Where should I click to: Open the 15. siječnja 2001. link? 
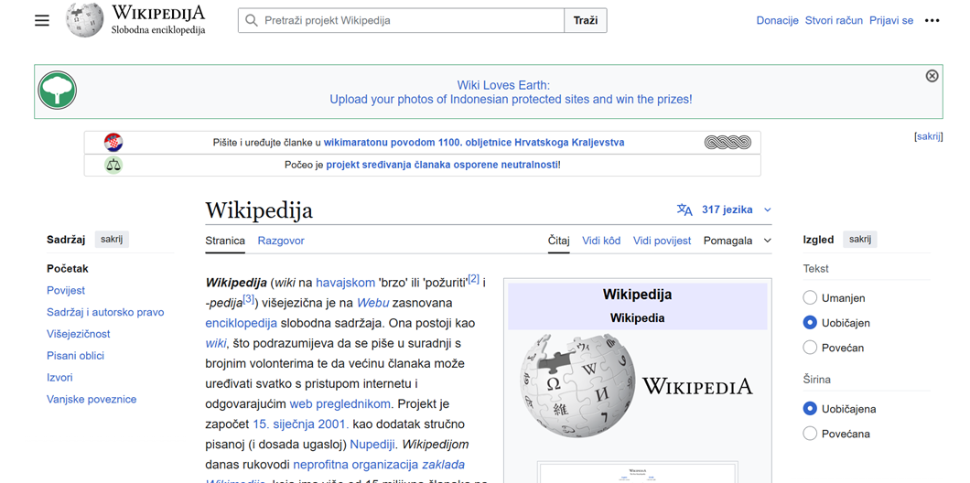click(x=301, y=424)
